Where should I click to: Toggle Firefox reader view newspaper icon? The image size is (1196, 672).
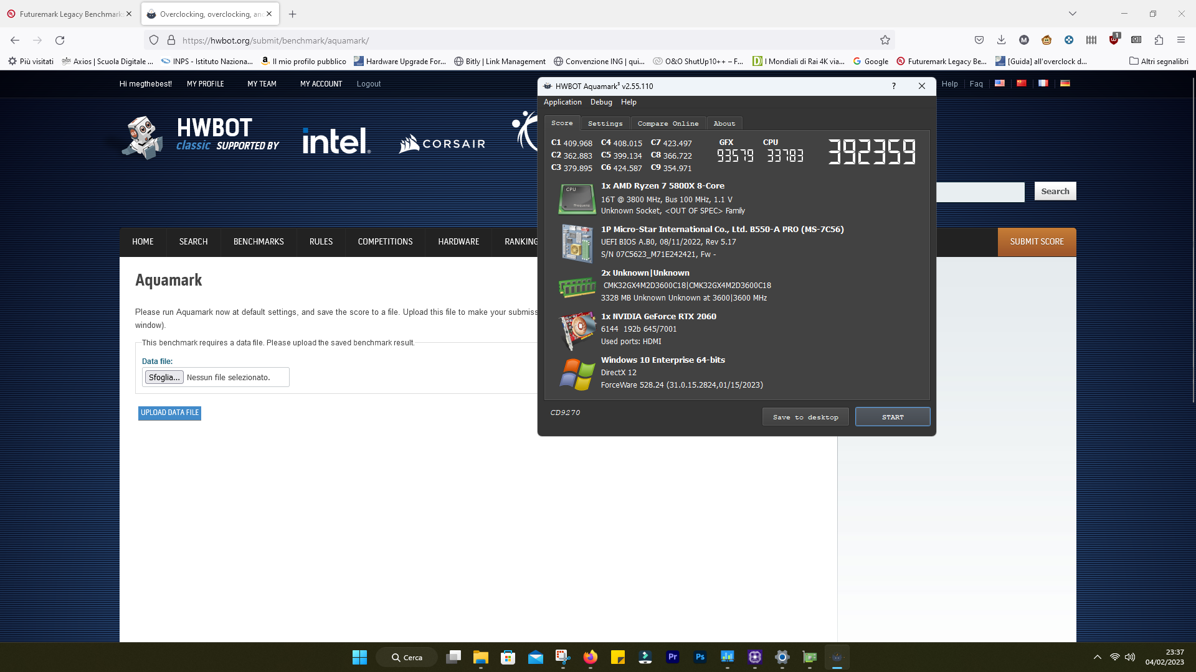pyautogui.click(x=1136, y=40)
